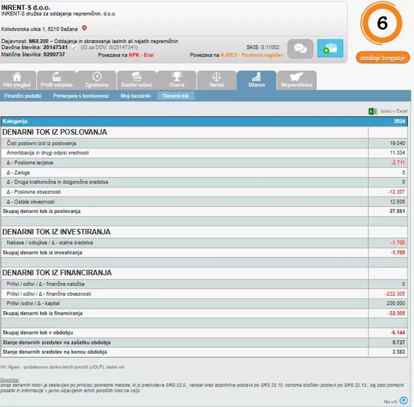Open the AJPES - Poslovni register link
This screenshot has height=407, width=414.
pos(252,55)
